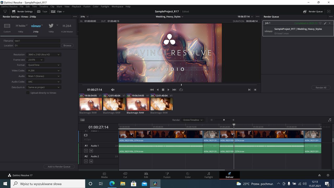
Task: Open the Fusion page
Action: click(167, 175)
